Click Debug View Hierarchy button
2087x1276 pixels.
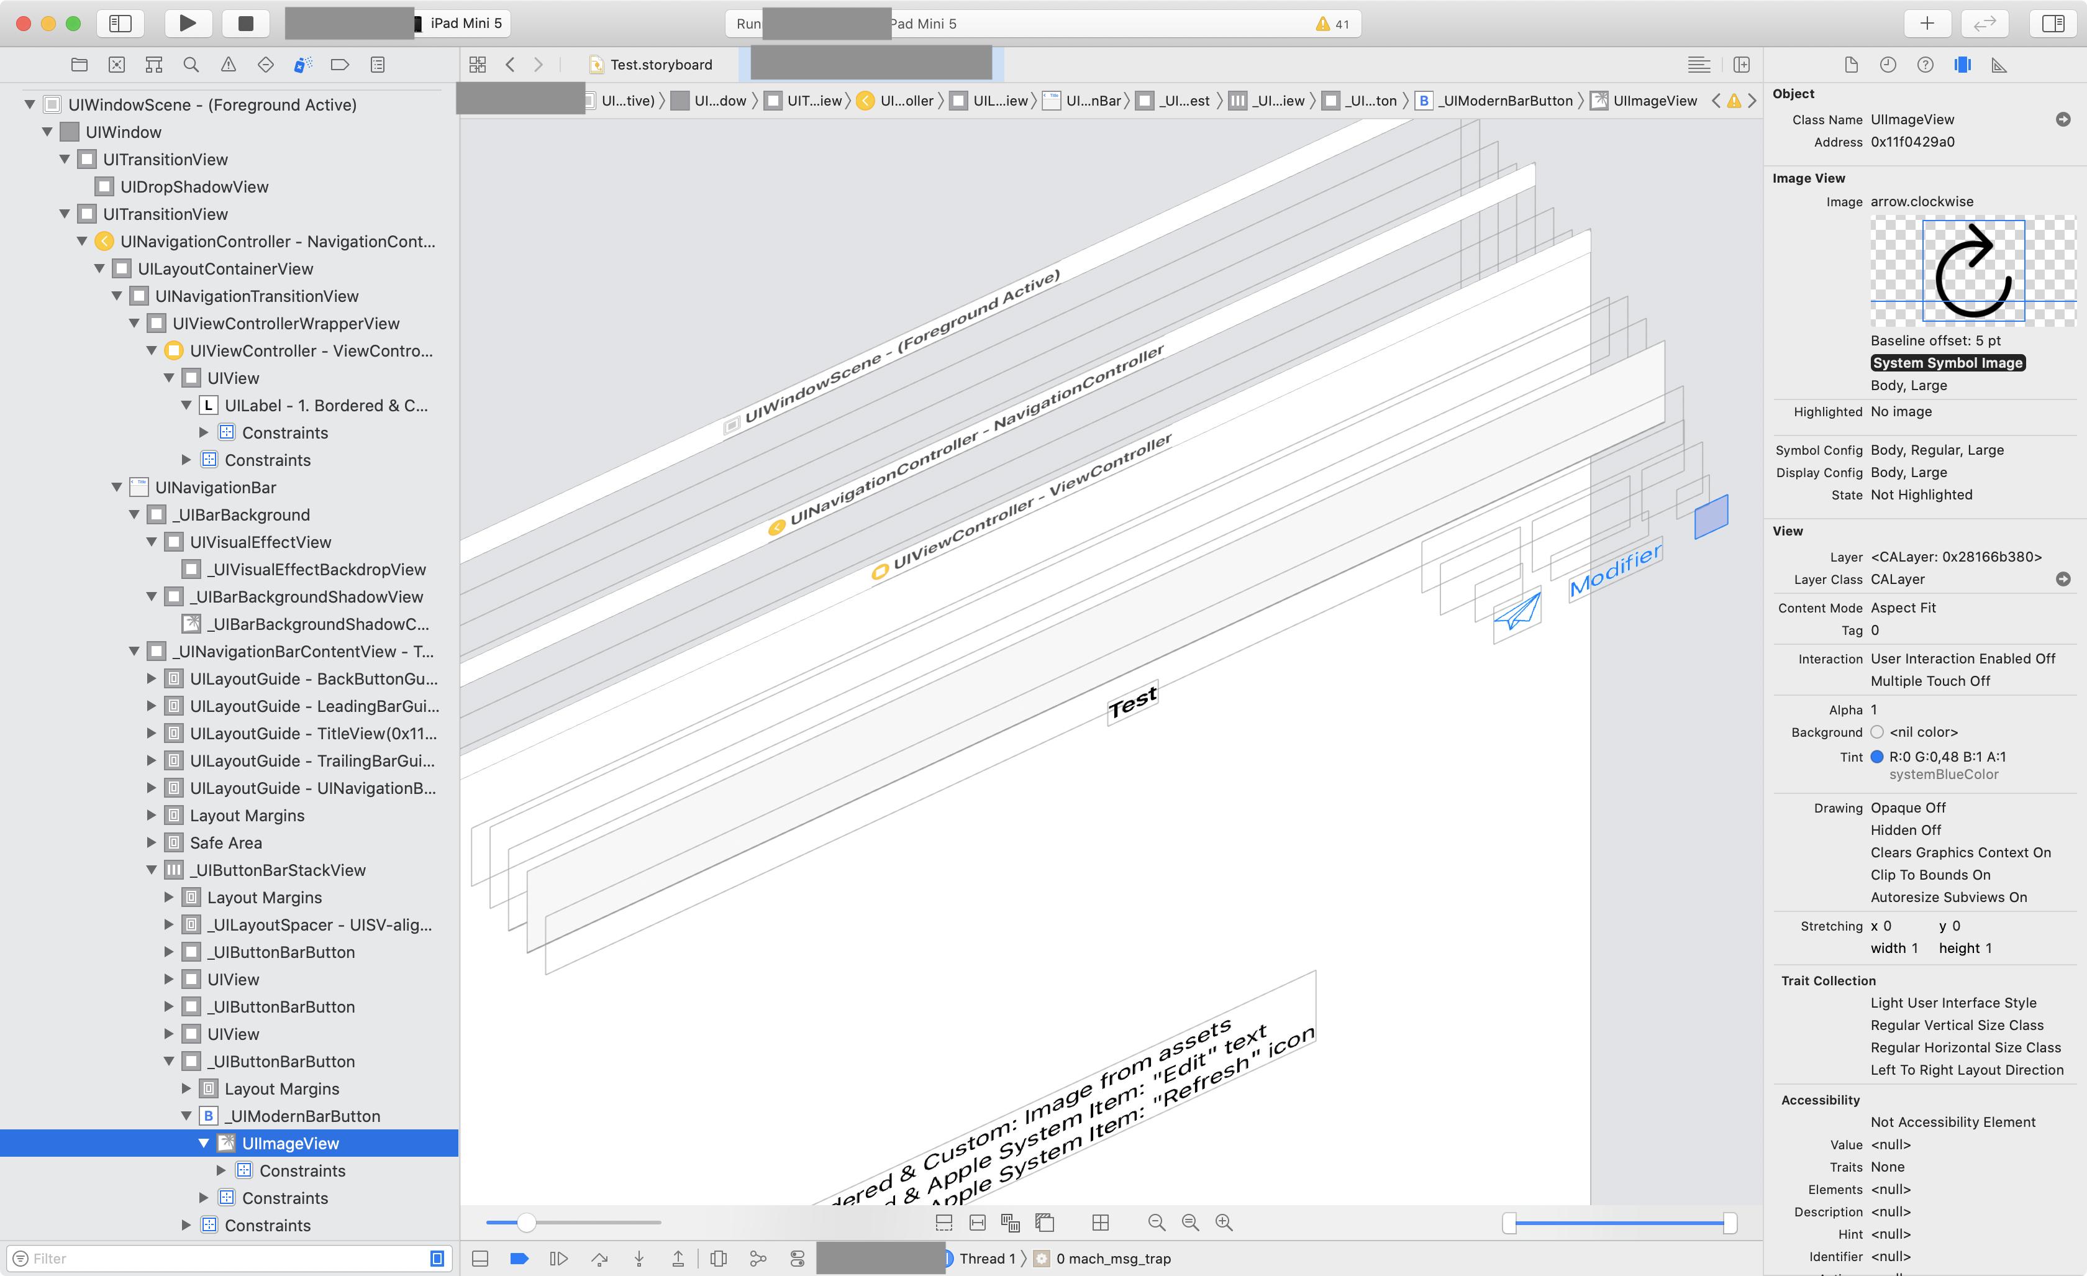point(718,1258)
